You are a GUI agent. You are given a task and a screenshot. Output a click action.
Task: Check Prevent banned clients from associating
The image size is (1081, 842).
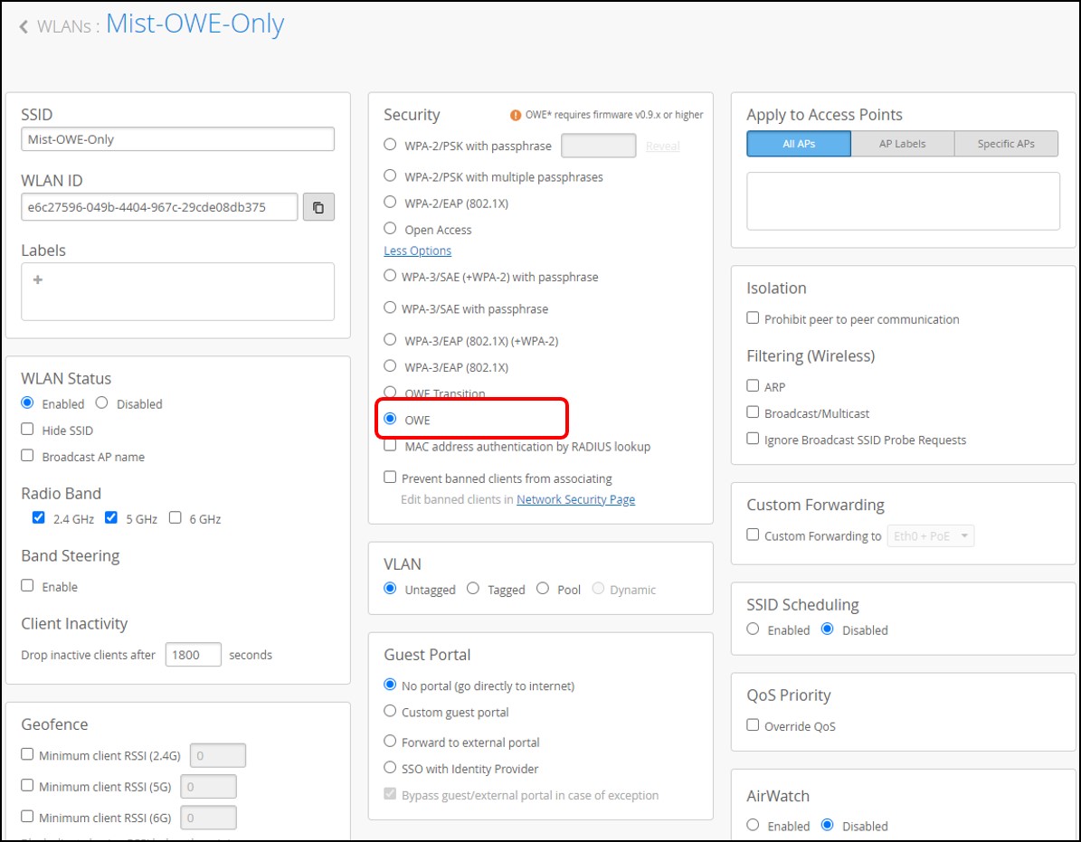coord(390,477)
